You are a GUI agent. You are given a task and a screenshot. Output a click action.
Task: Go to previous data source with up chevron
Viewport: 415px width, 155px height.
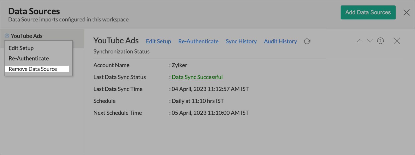(359, 41)
